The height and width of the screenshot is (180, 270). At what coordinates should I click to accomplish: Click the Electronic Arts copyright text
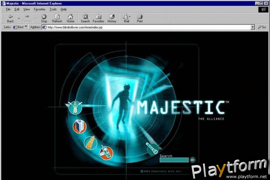click(x=161, y=171)
